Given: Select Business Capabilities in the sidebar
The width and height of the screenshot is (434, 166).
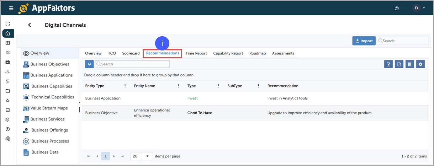Looking at the screenshot, I should (x=52, y=86).
